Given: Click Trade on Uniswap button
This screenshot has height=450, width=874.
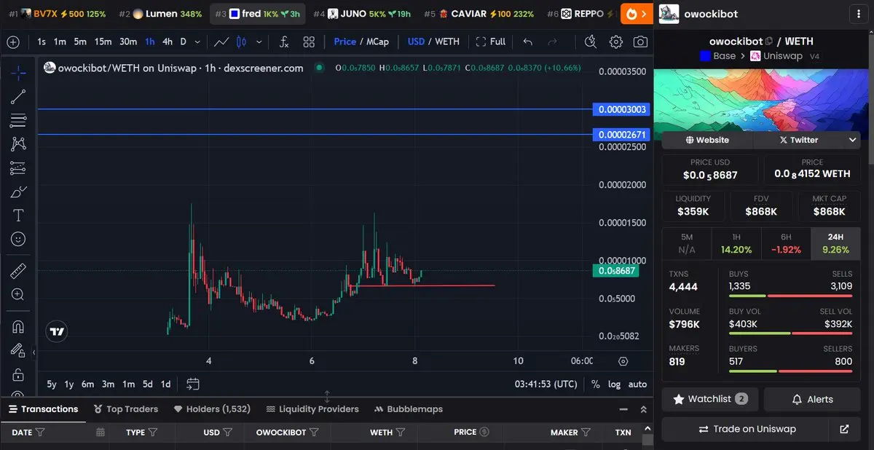Looking at the screenshot, I should (744, 429).
